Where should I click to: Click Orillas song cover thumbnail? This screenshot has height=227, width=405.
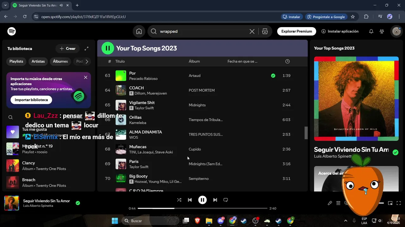tap(121, 120)
